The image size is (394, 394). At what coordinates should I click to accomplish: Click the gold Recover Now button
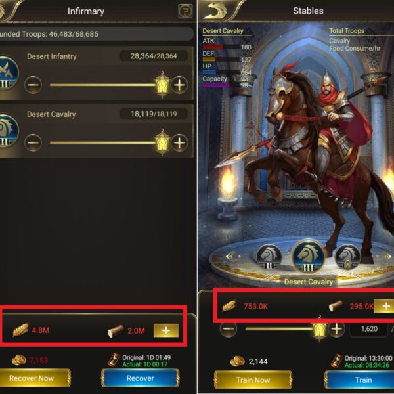(x=32, y=378)
